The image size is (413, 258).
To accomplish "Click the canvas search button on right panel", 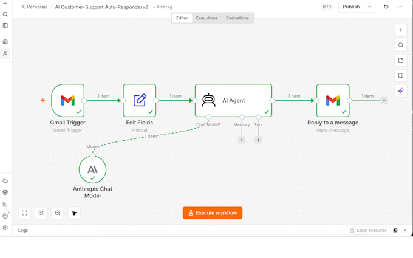I will (401, 46).
